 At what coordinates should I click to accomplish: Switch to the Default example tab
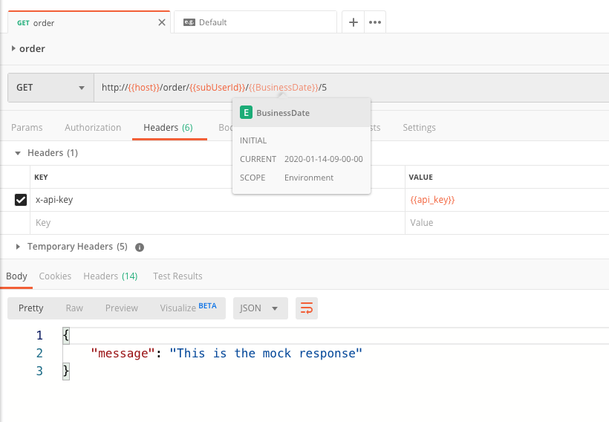point(255,22)
